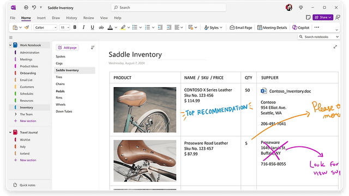Open the sticky notes feed icon
Viewport: 349px width, 196px height.
308,17
